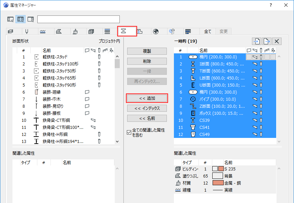Click the S 235 orange color swatch
This screenshot has width=294, height=203.
click(221, 169)
